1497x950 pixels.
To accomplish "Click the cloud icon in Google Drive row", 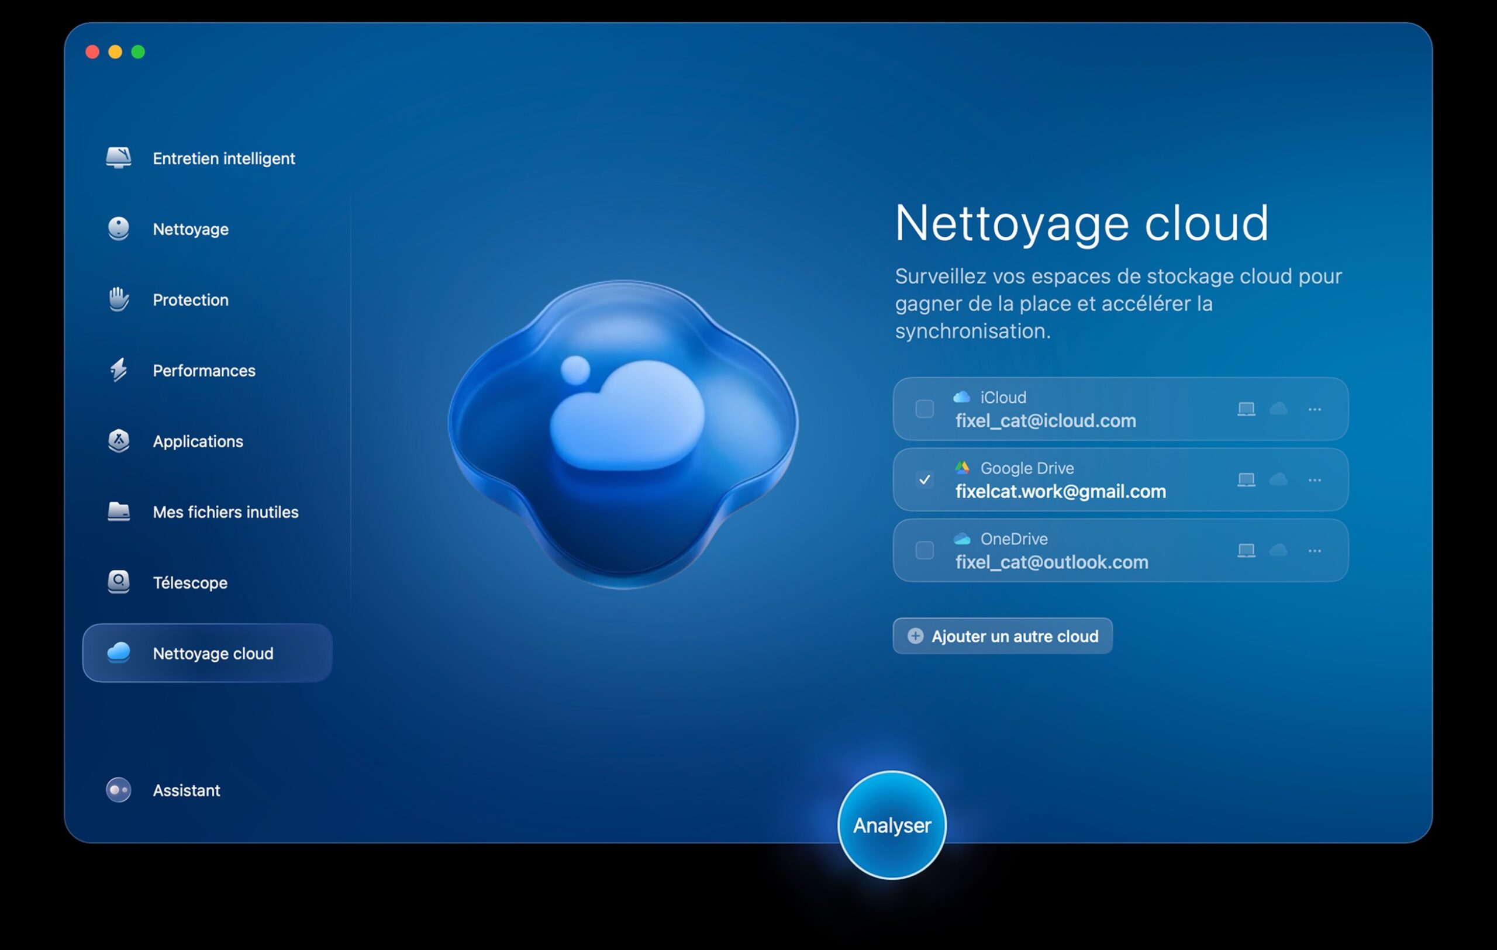I will point(1278,481).
